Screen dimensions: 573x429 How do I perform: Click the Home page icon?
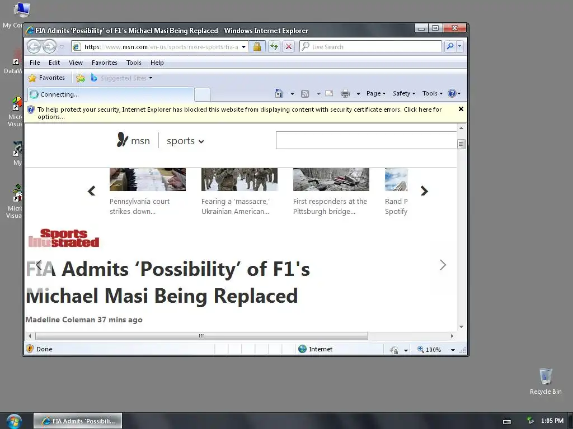pyautogui.click(x=279, y=93)
